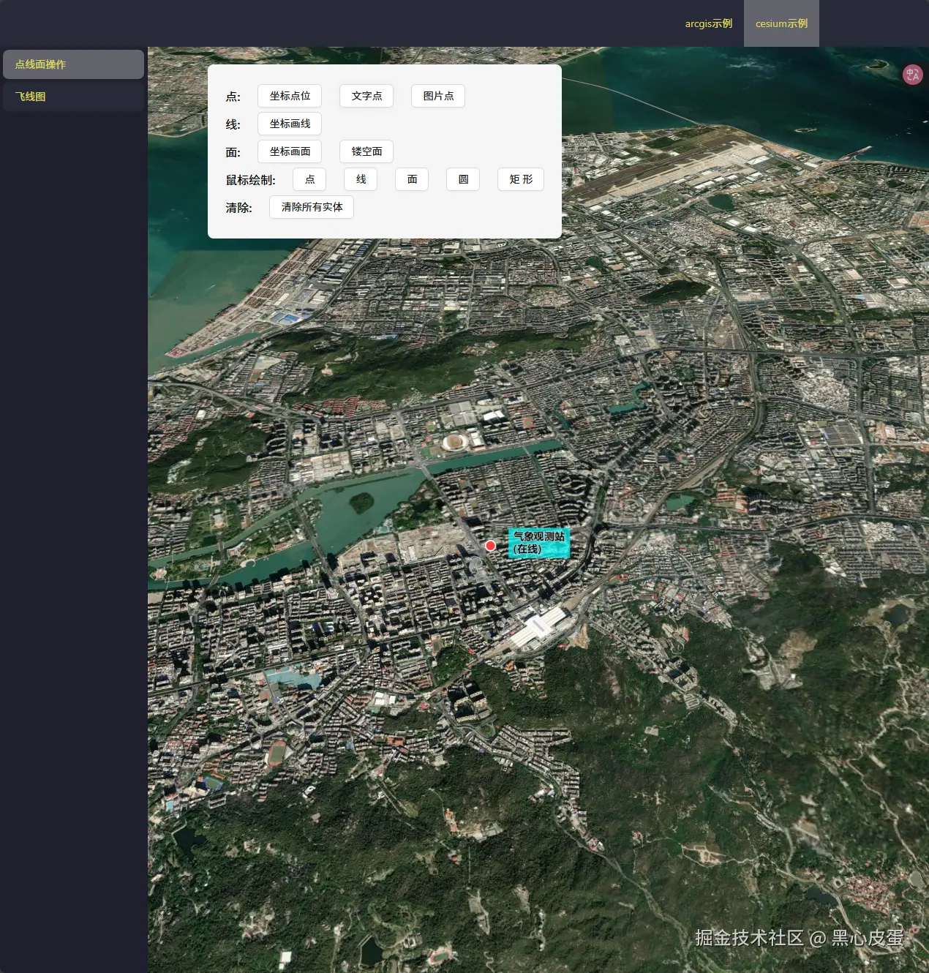Image resolution: width=929 pixels, height=973 pixels.
Task: Start mouse drawing a 线
Action: [361, 179]
